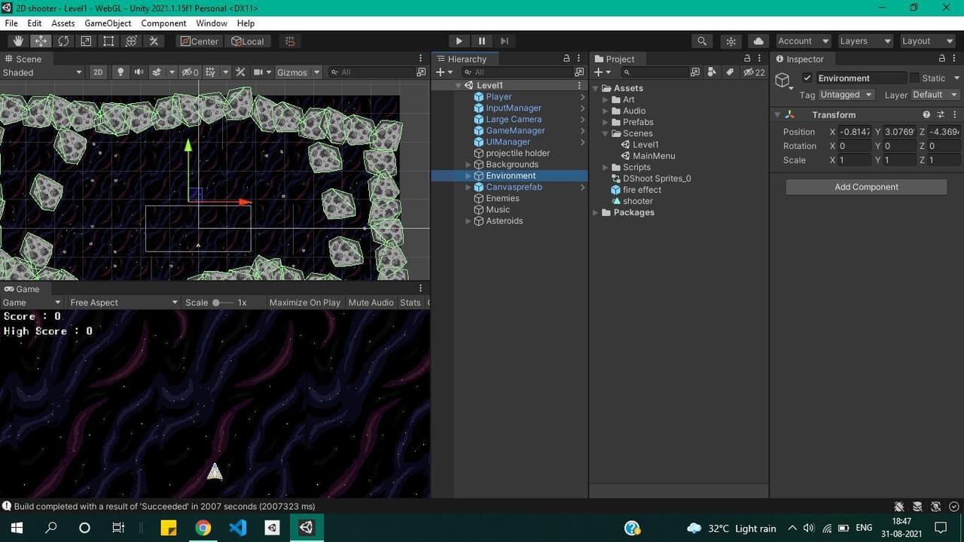964x542 pixels.
Task: Select the Rotate tool
Action: tap(63, 41)
